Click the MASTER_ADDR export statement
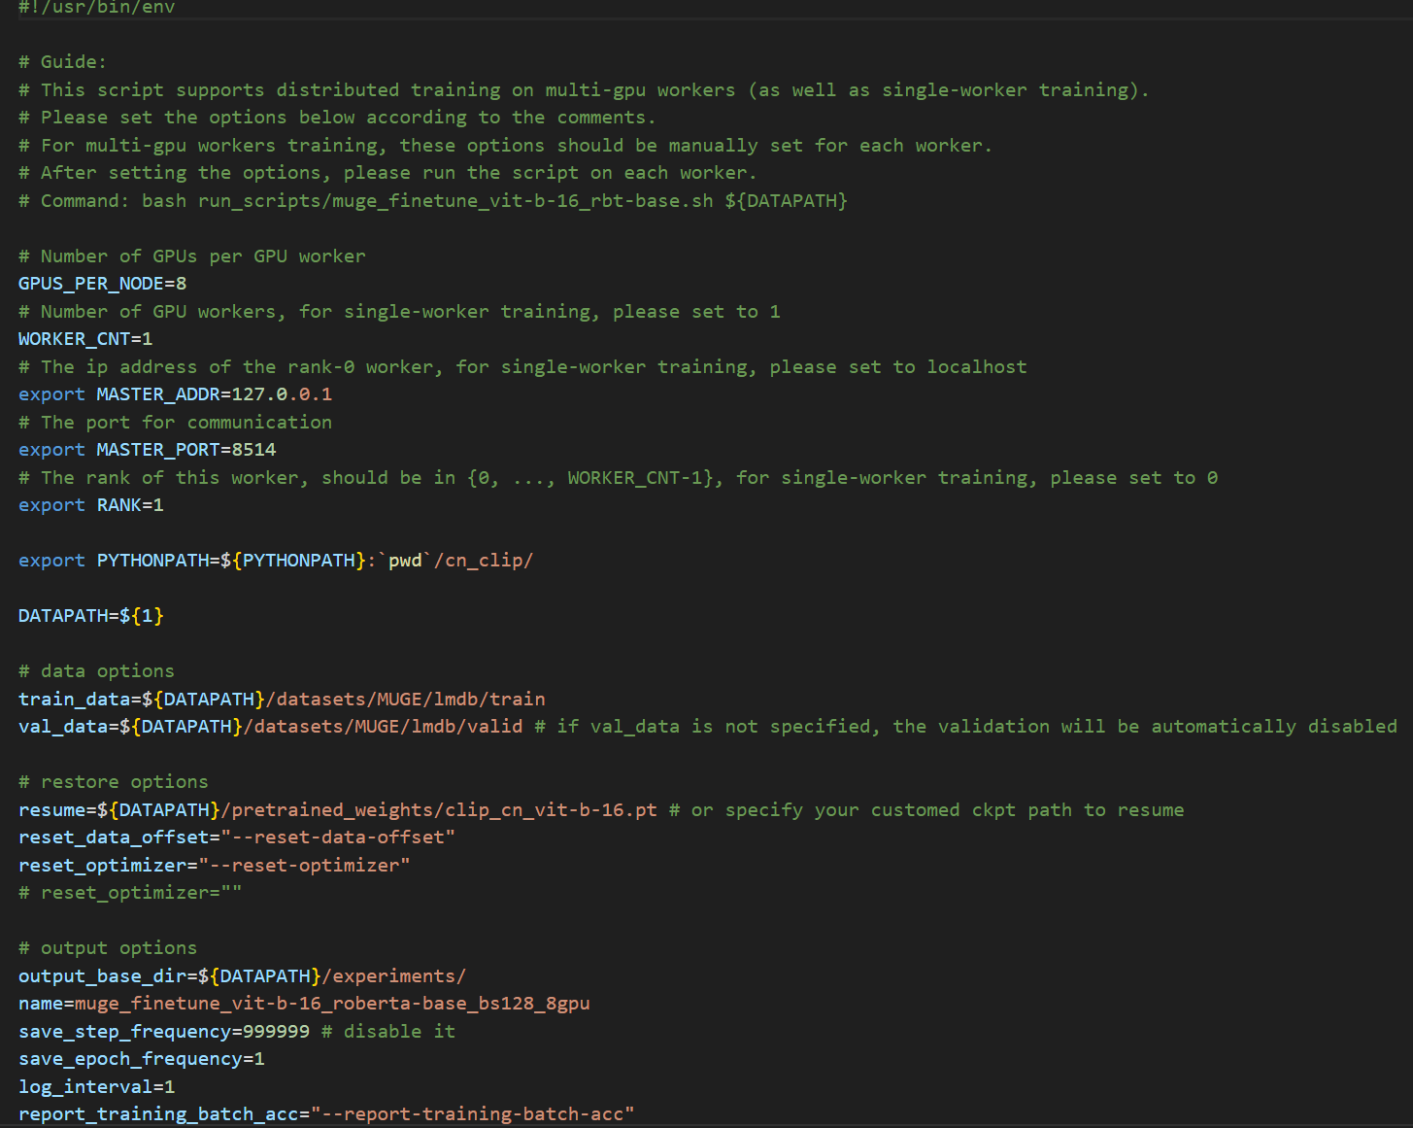 point(175,393)
